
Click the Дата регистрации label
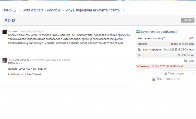point(150,50)
